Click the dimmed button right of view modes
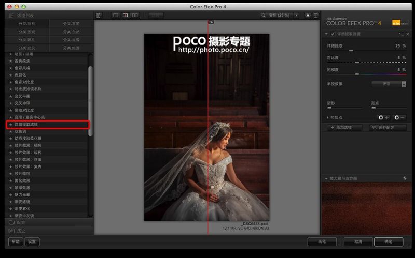Image resolution: width=415 pixels, height=258 pixels. [156, 16]
